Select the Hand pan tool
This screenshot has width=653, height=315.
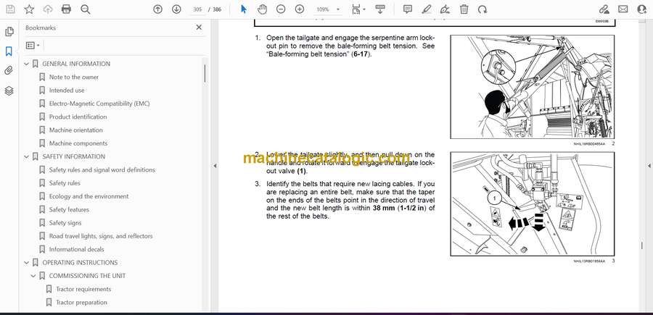pos(262,9)
